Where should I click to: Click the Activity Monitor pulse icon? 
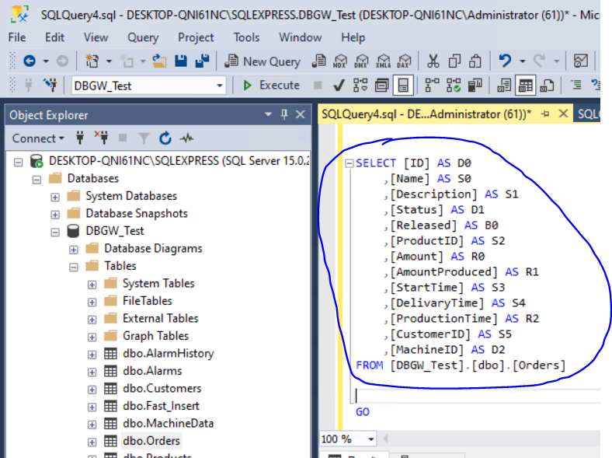pos(186,138)
